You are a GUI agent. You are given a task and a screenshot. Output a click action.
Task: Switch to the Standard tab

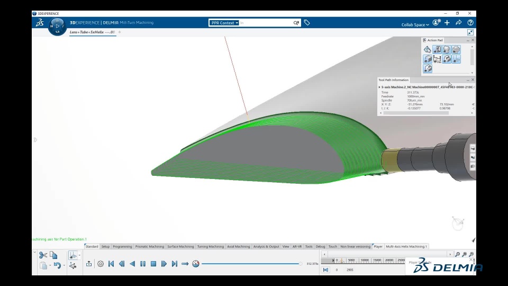coord(92,246)
